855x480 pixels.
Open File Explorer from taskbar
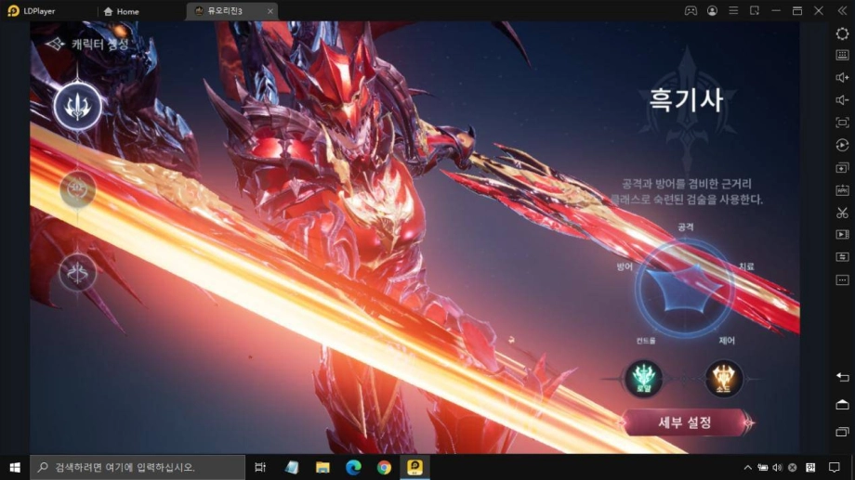point(322,468)
